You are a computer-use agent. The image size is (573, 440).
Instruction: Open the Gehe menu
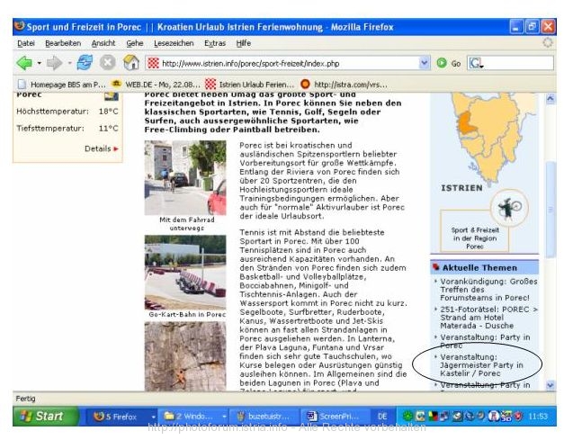(135, 43)
